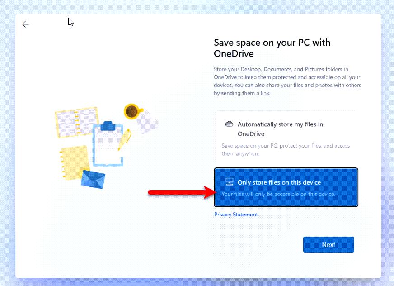Click 'Save space on your PC, protect' description

286,149
